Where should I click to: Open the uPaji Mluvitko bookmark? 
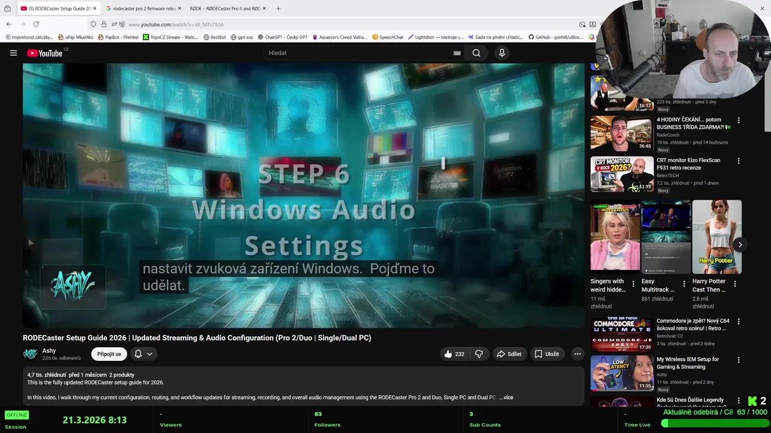point(75,37)
